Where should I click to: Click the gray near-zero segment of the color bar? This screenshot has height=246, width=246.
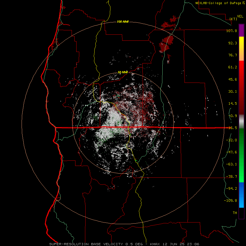click(241, 122)
